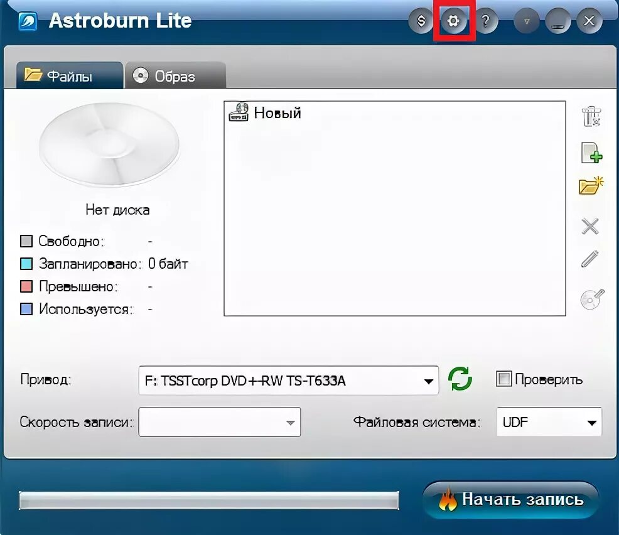Switch to the Файлы tab
619x535 pixels.
[x=70, y=75]
